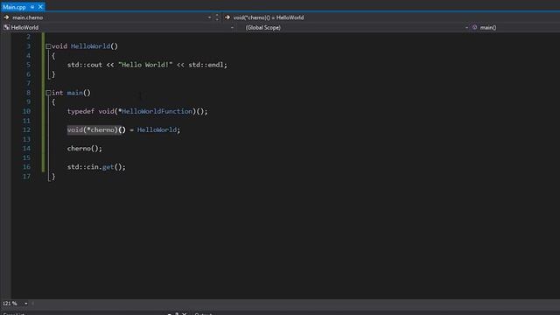Expand the Global Scope dropdown arrow
560x315 pixels.
[x=466, y=27]
